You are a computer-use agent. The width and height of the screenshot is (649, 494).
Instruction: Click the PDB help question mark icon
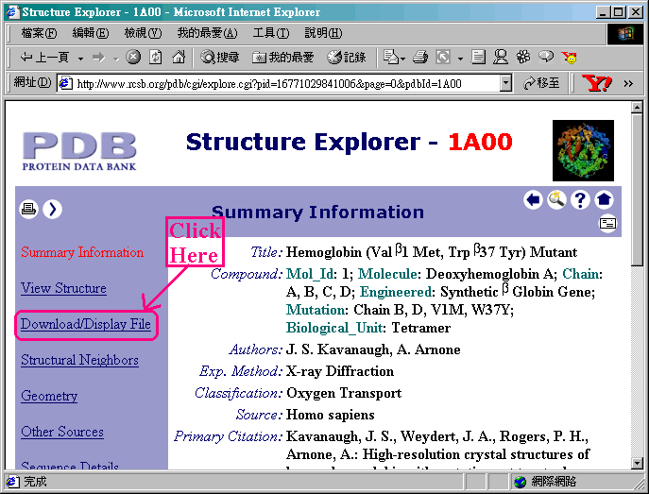(580, 200)
